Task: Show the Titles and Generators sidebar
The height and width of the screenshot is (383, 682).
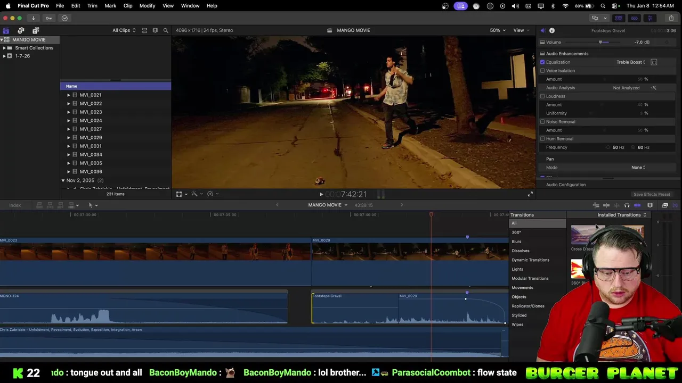Action: [x=36, y=30]
